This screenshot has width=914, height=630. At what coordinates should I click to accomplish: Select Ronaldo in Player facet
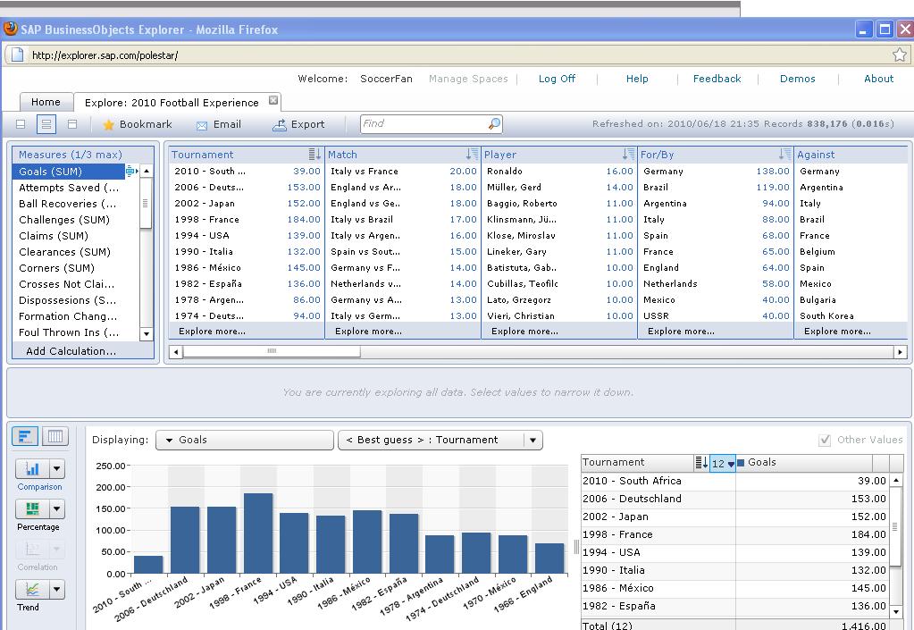pos(559,172)
